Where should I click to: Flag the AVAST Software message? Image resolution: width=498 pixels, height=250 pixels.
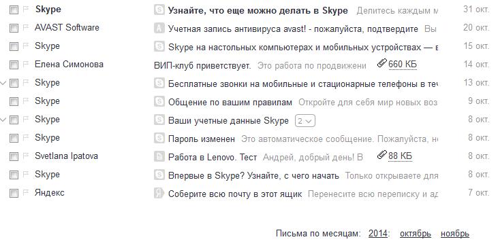pyautogui.click(x=26, y=28)
